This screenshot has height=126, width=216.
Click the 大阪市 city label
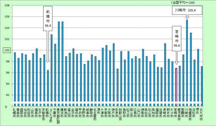point(109,113)
